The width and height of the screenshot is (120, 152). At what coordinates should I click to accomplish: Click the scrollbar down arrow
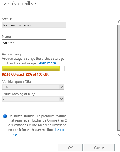click(x=119, y=135)
